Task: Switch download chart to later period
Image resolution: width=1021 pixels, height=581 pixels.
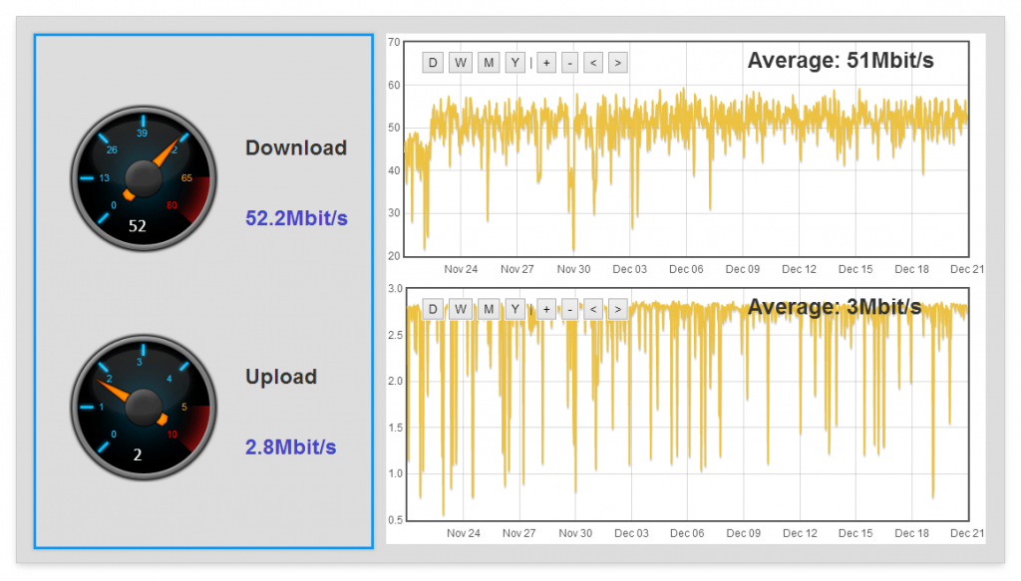Action: pyautogui.click(x=618, y=62)
